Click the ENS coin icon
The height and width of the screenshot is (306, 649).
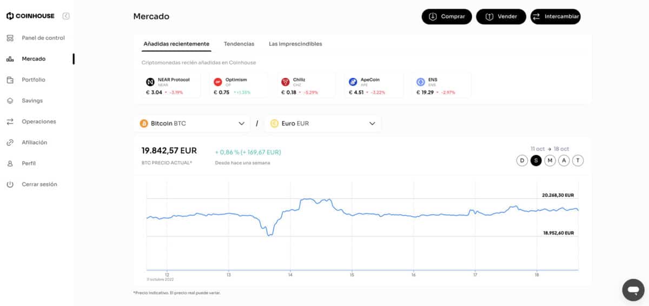click(x=421, y=82)
